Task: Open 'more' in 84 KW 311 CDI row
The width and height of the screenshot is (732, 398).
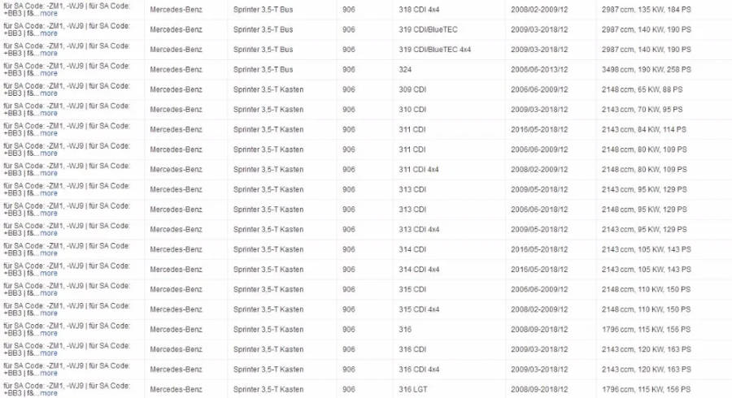Action: (48, 133)
